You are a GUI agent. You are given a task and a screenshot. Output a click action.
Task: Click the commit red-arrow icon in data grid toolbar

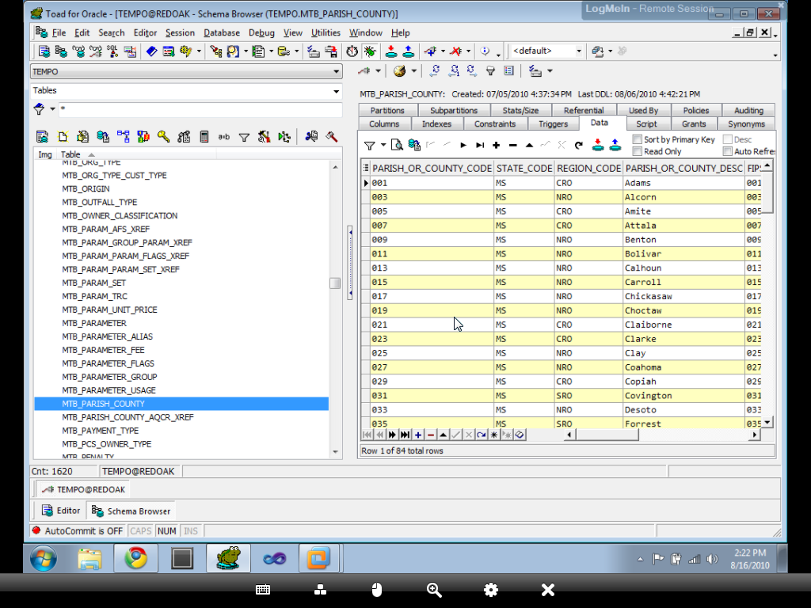[598, 145]
